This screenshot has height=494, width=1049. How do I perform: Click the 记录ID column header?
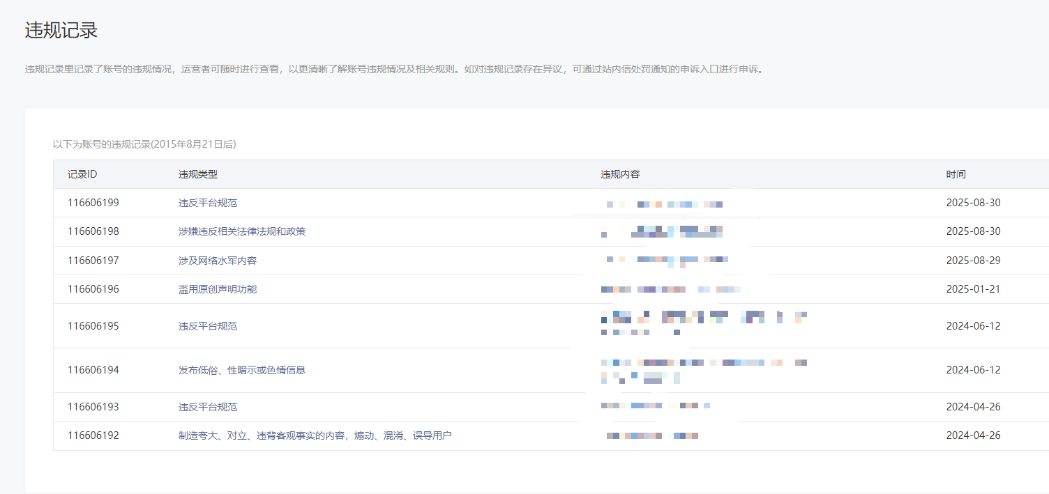pyautogui.click(x=82, y=174)
